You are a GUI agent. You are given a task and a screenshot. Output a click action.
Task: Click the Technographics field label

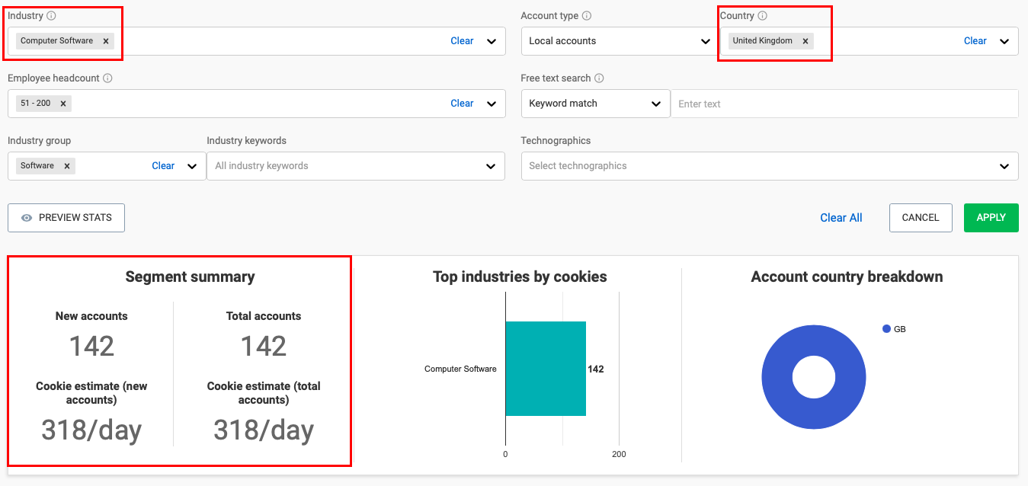[556, 141]
